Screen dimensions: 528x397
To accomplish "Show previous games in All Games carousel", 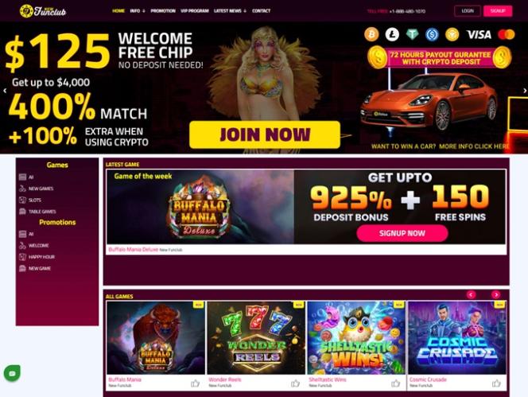I will [x=471, y=294].
